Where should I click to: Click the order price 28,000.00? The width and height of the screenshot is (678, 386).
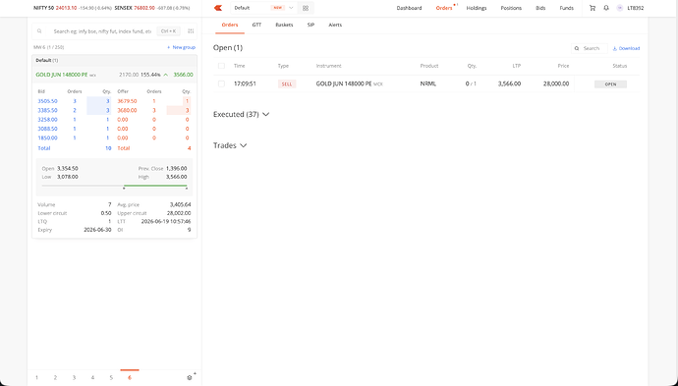click(556, 83)
